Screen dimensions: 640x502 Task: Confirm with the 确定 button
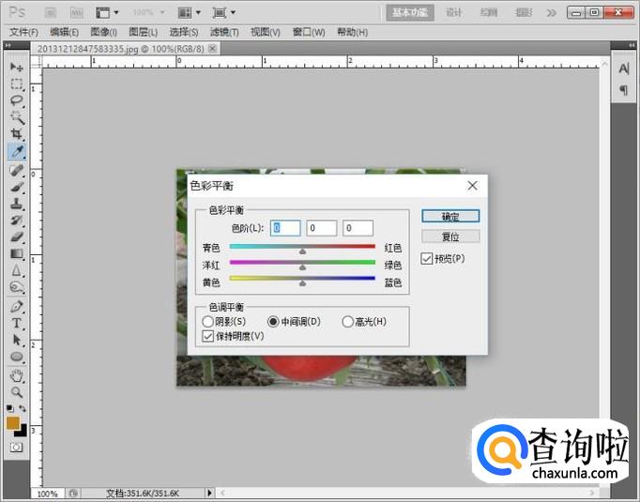pyautogui.click(x=450, y=217)
